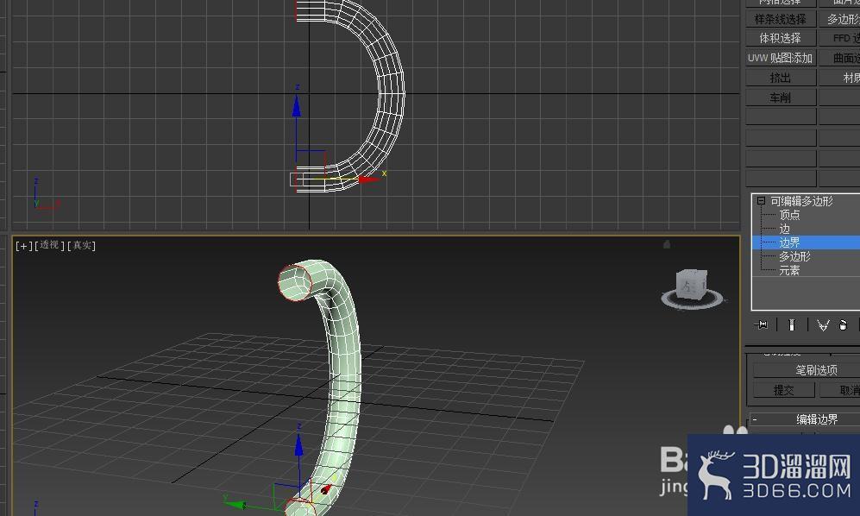Image resolution: width=860 pixels, height=516 pixels.
Task: Click the UVW 贴图添加 button
Action: click(781, 58)
